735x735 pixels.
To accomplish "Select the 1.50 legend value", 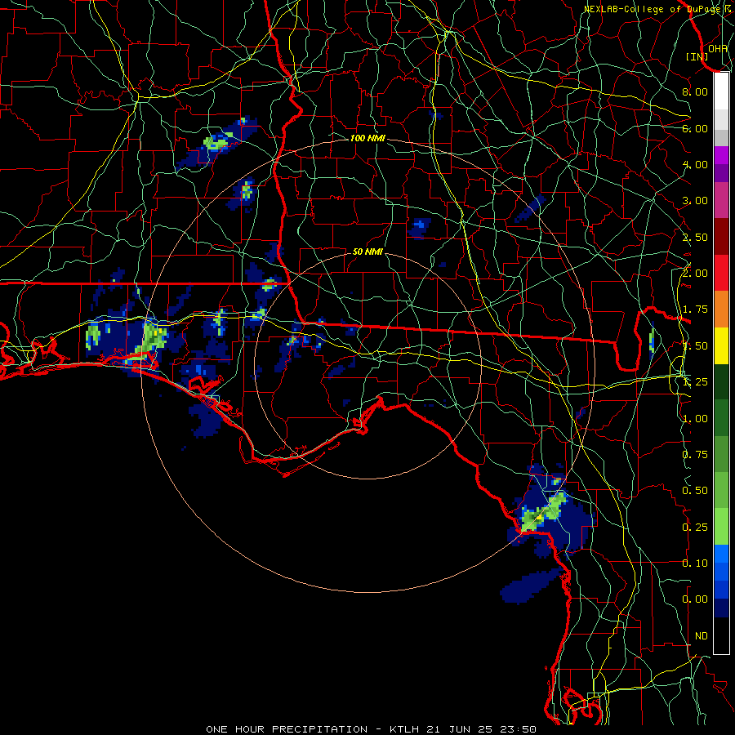I will tap(695, 346).
